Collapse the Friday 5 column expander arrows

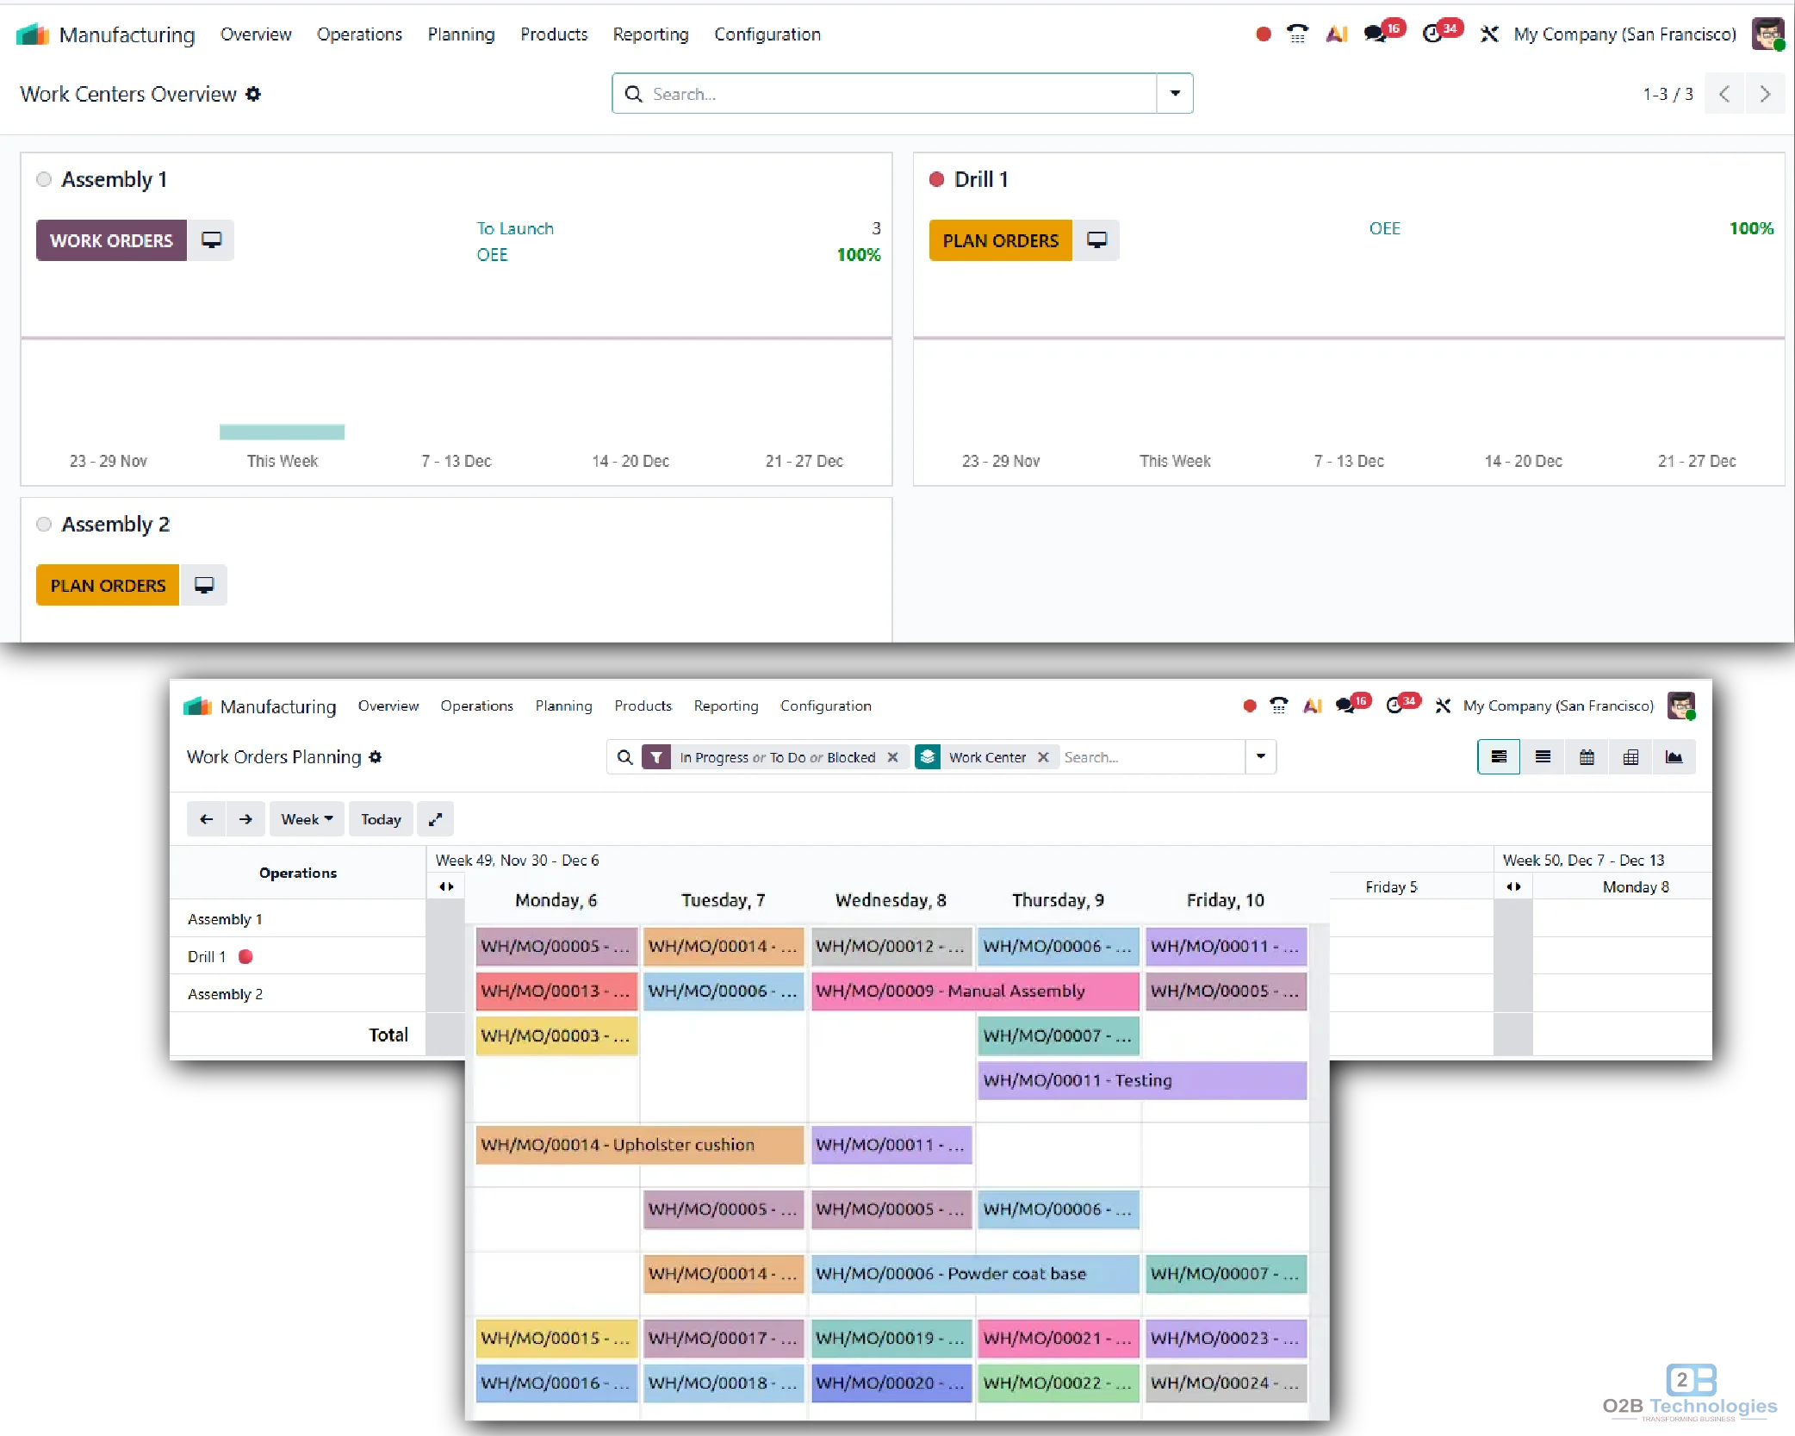[x=1513, y=886]
